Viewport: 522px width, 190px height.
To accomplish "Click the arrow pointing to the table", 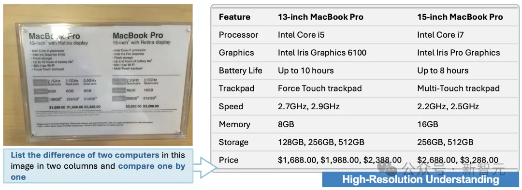I will [x=205, y=166].
